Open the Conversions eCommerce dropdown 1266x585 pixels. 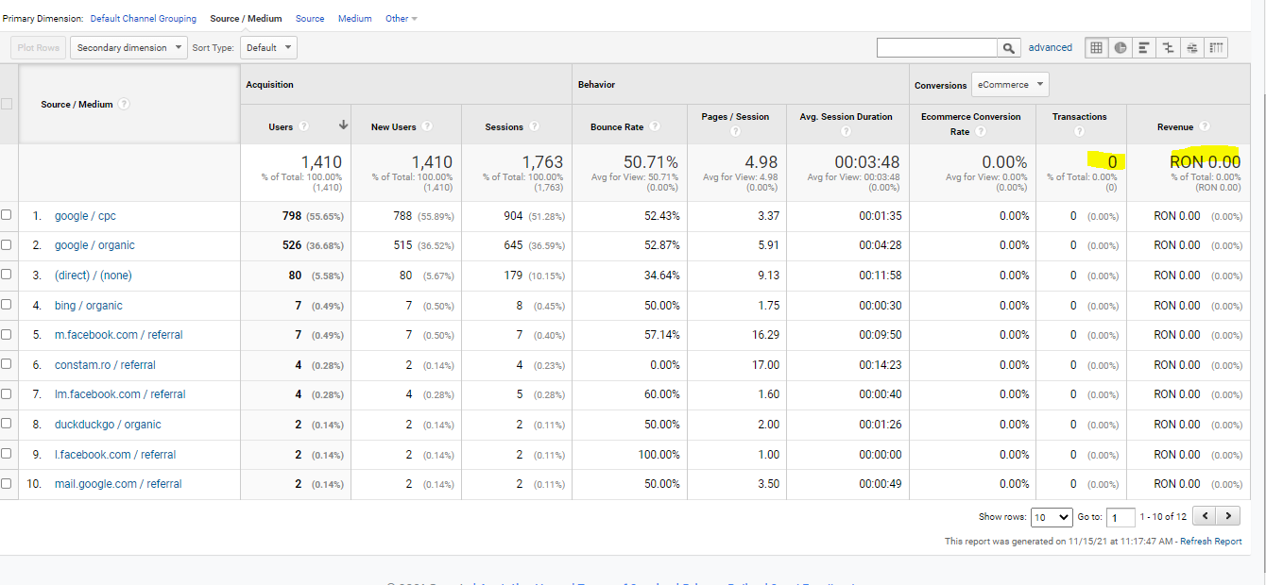[x=1010, y=84]
